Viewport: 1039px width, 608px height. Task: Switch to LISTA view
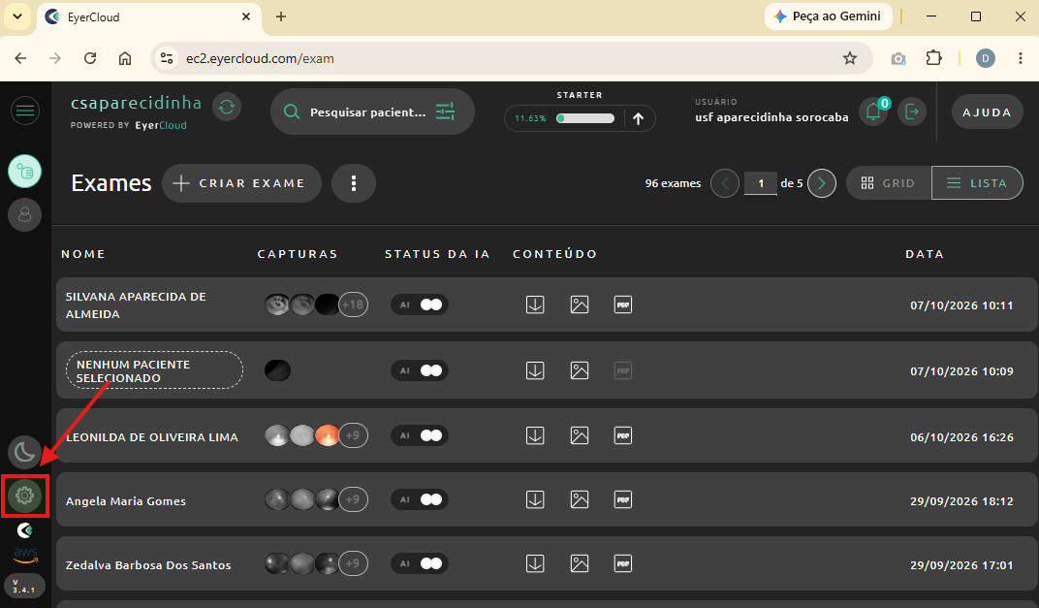(x=977, y=183)
